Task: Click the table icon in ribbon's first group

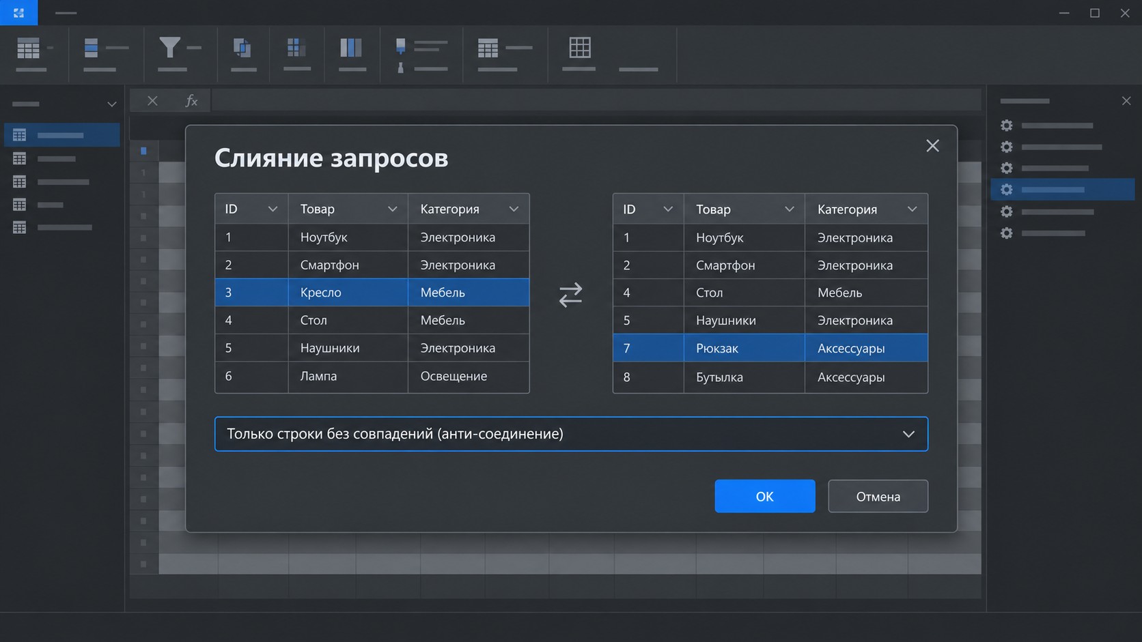Action: [x=28, y=48]
